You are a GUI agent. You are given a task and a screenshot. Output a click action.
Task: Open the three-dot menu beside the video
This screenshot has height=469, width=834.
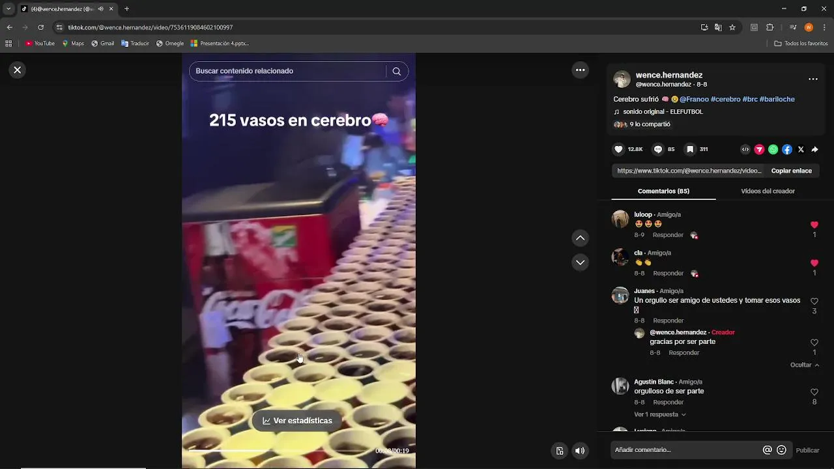580,70
